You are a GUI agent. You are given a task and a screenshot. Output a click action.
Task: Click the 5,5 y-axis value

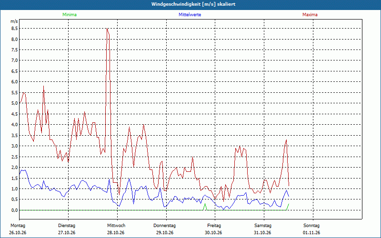(15, 92)
